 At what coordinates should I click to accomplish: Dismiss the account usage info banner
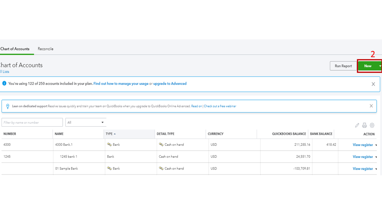tap(373, 84)
